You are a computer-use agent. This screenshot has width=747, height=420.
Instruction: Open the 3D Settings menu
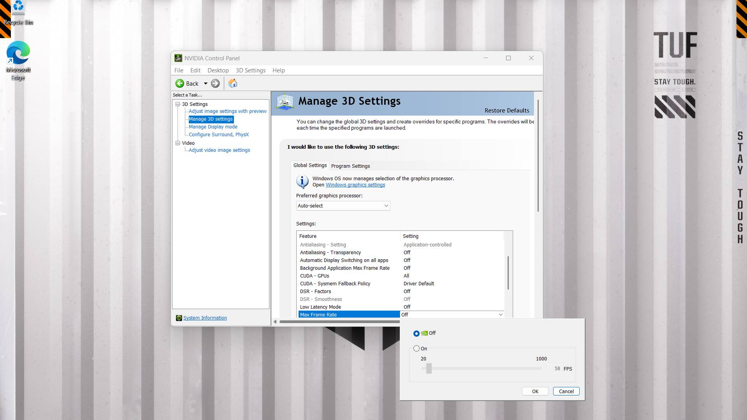(250, 70)
